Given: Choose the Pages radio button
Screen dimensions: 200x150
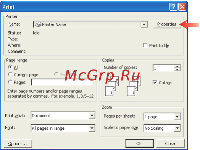Looking at the screenshot, I should coord(10,82).
